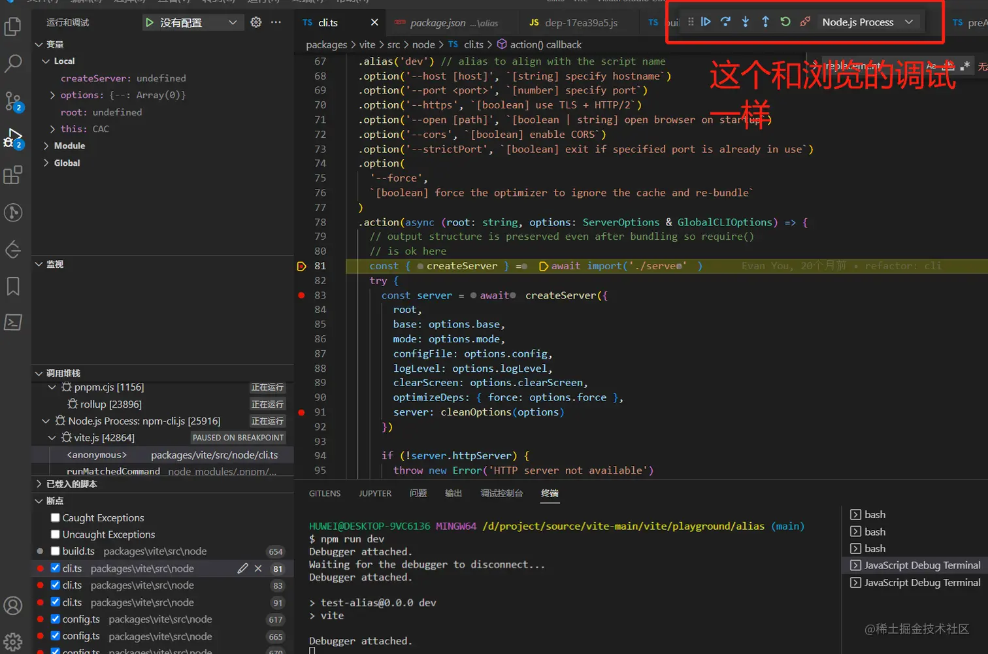Expand the options variable
Viewport: 988px width, 654px height.
[x=53, y=95]
